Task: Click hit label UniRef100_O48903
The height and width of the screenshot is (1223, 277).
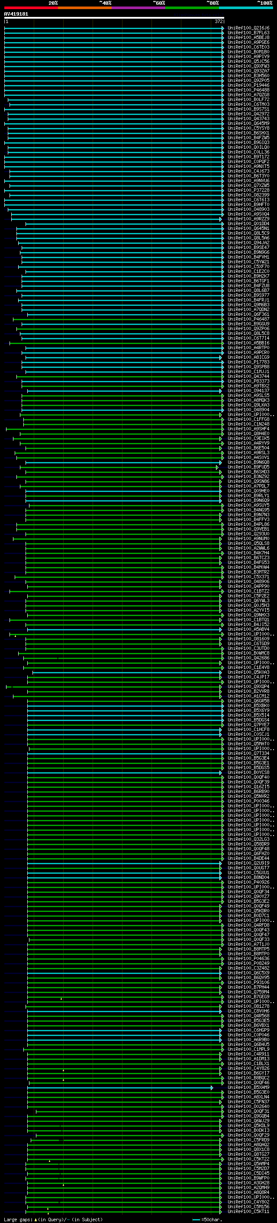Action: pyautogui.click(x=248, y=210)
